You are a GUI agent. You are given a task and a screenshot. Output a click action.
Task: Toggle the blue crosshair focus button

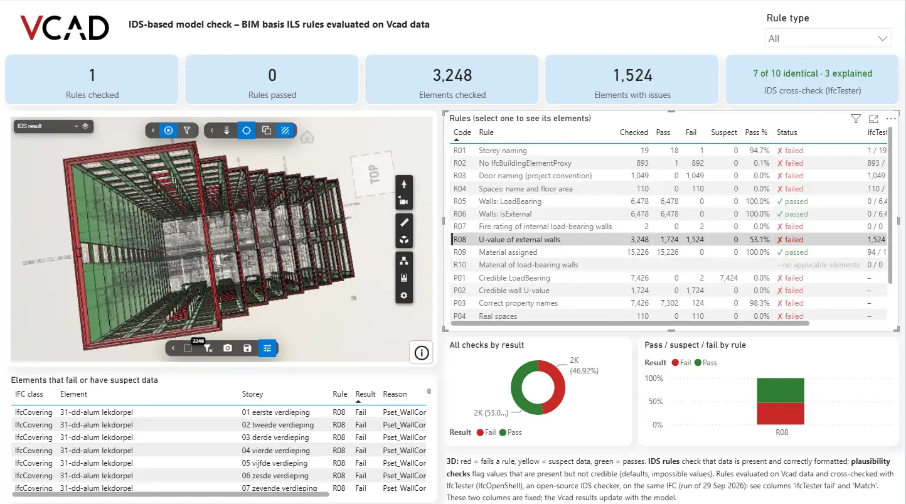pos(247,131)
